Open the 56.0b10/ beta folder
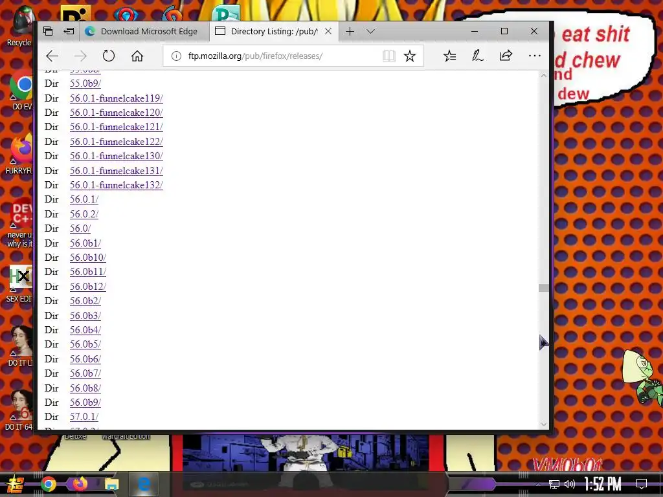 tap(88, 258)
